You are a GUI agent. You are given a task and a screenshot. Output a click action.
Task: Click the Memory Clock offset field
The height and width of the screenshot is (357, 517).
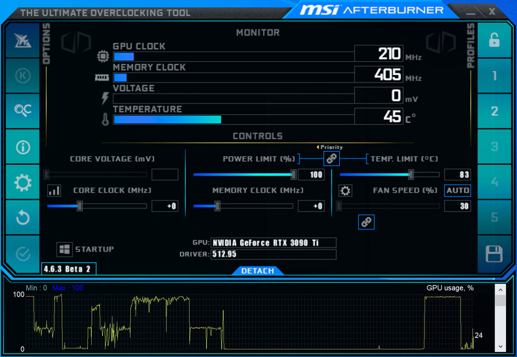311,206
